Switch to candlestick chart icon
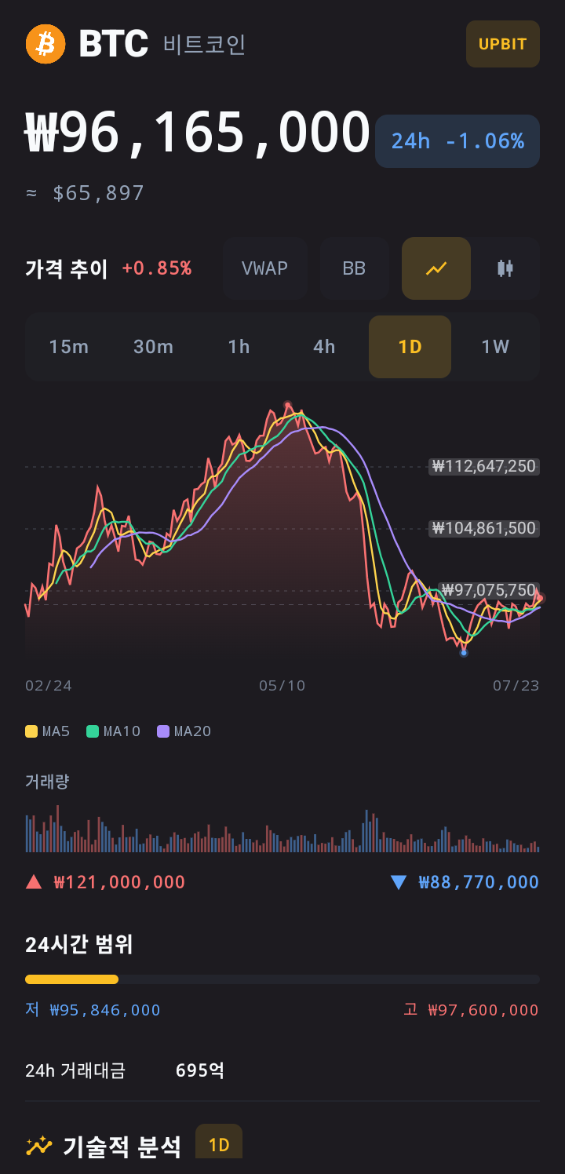Viewport: 565px width, 1174px height. coord(505,268)
